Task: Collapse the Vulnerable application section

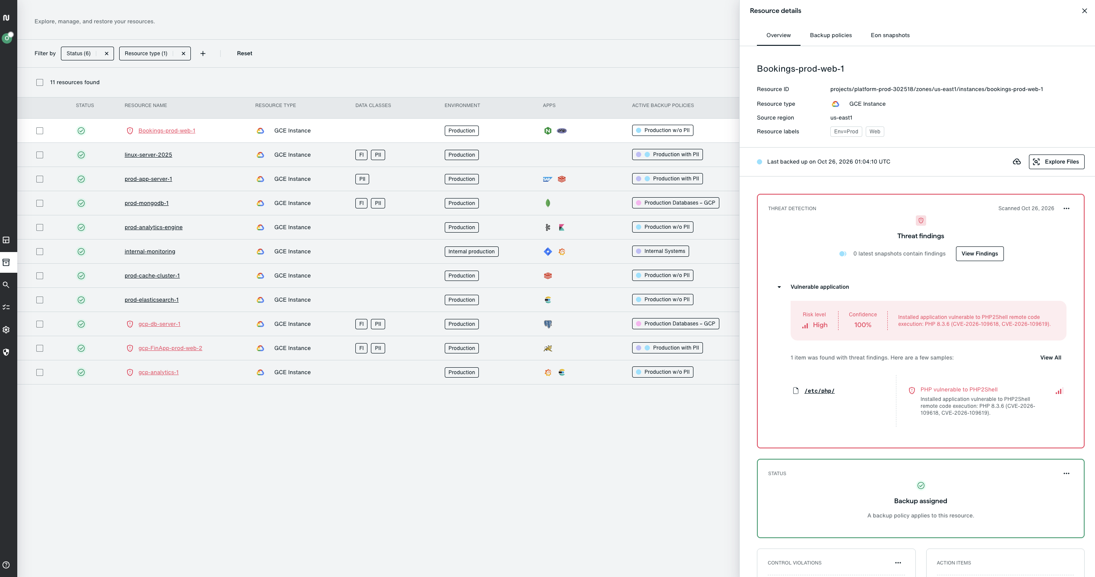Action: [x=779, y=287]
